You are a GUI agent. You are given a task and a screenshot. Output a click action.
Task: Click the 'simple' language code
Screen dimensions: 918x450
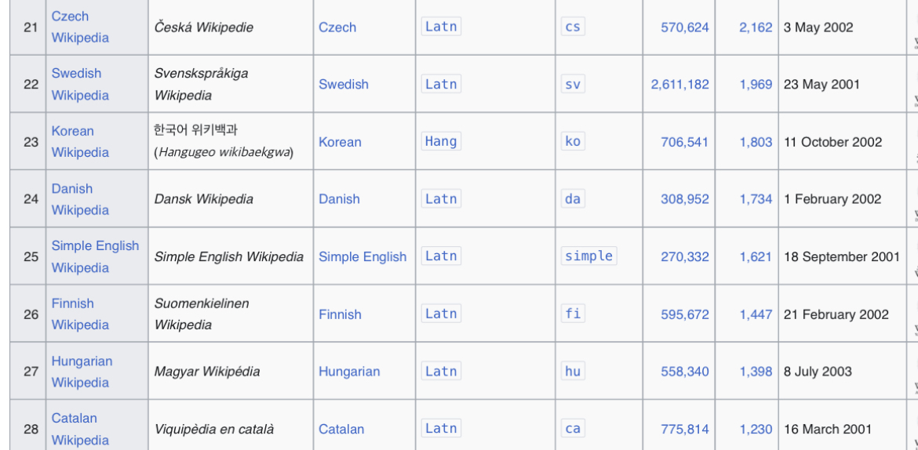(x=588, y=256)
